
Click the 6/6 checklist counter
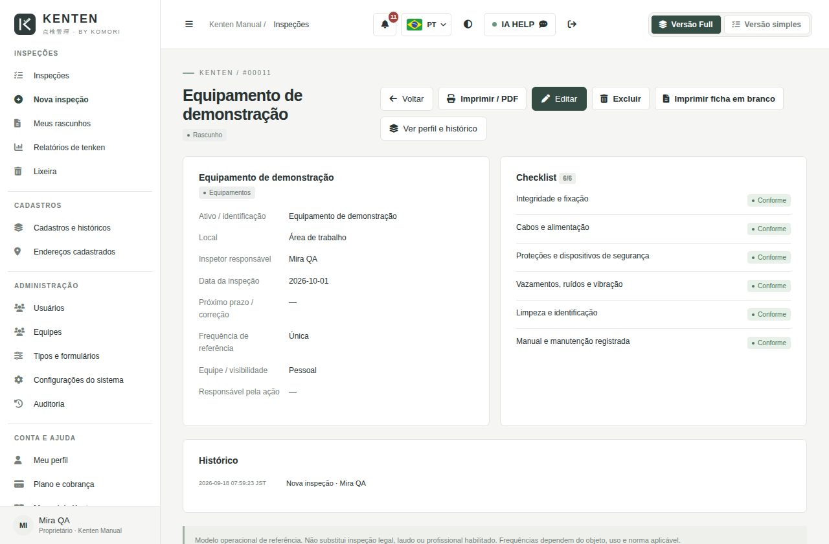pos(567,178)
